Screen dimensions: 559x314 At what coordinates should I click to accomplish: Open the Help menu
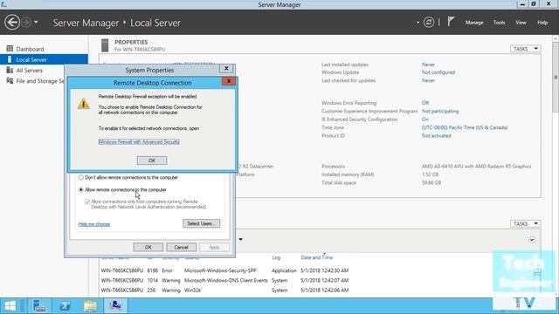542,23
